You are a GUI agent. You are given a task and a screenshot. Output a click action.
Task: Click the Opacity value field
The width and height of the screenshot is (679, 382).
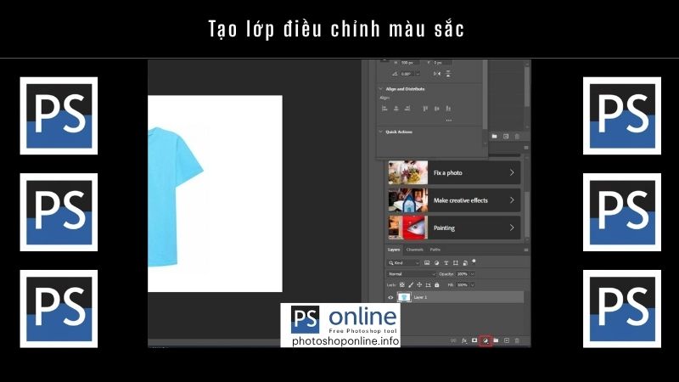463,274
